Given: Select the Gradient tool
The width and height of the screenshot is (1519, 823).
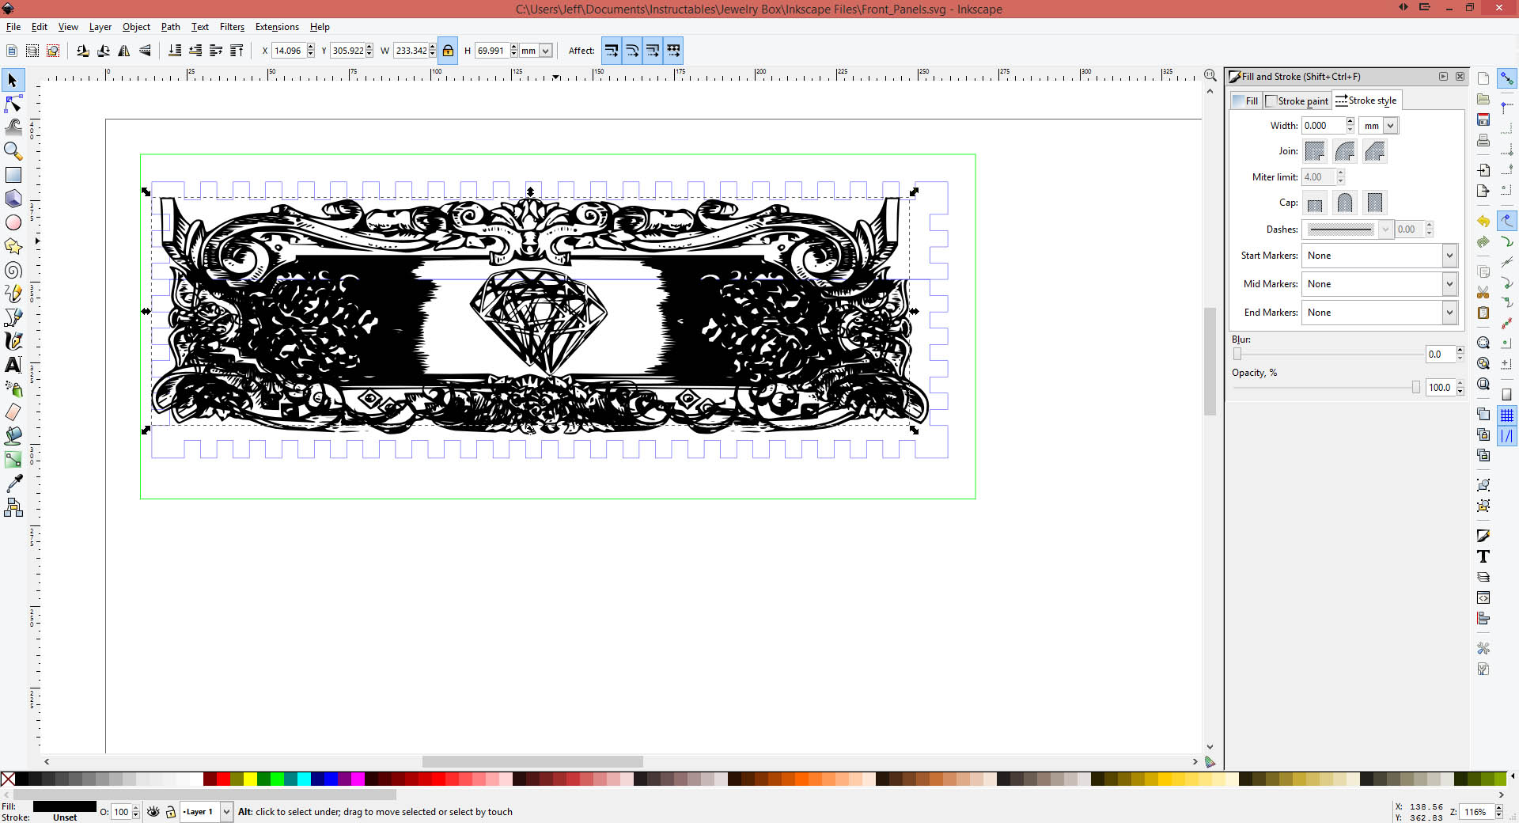Looking at the screenshot, I should pos(13,460).
